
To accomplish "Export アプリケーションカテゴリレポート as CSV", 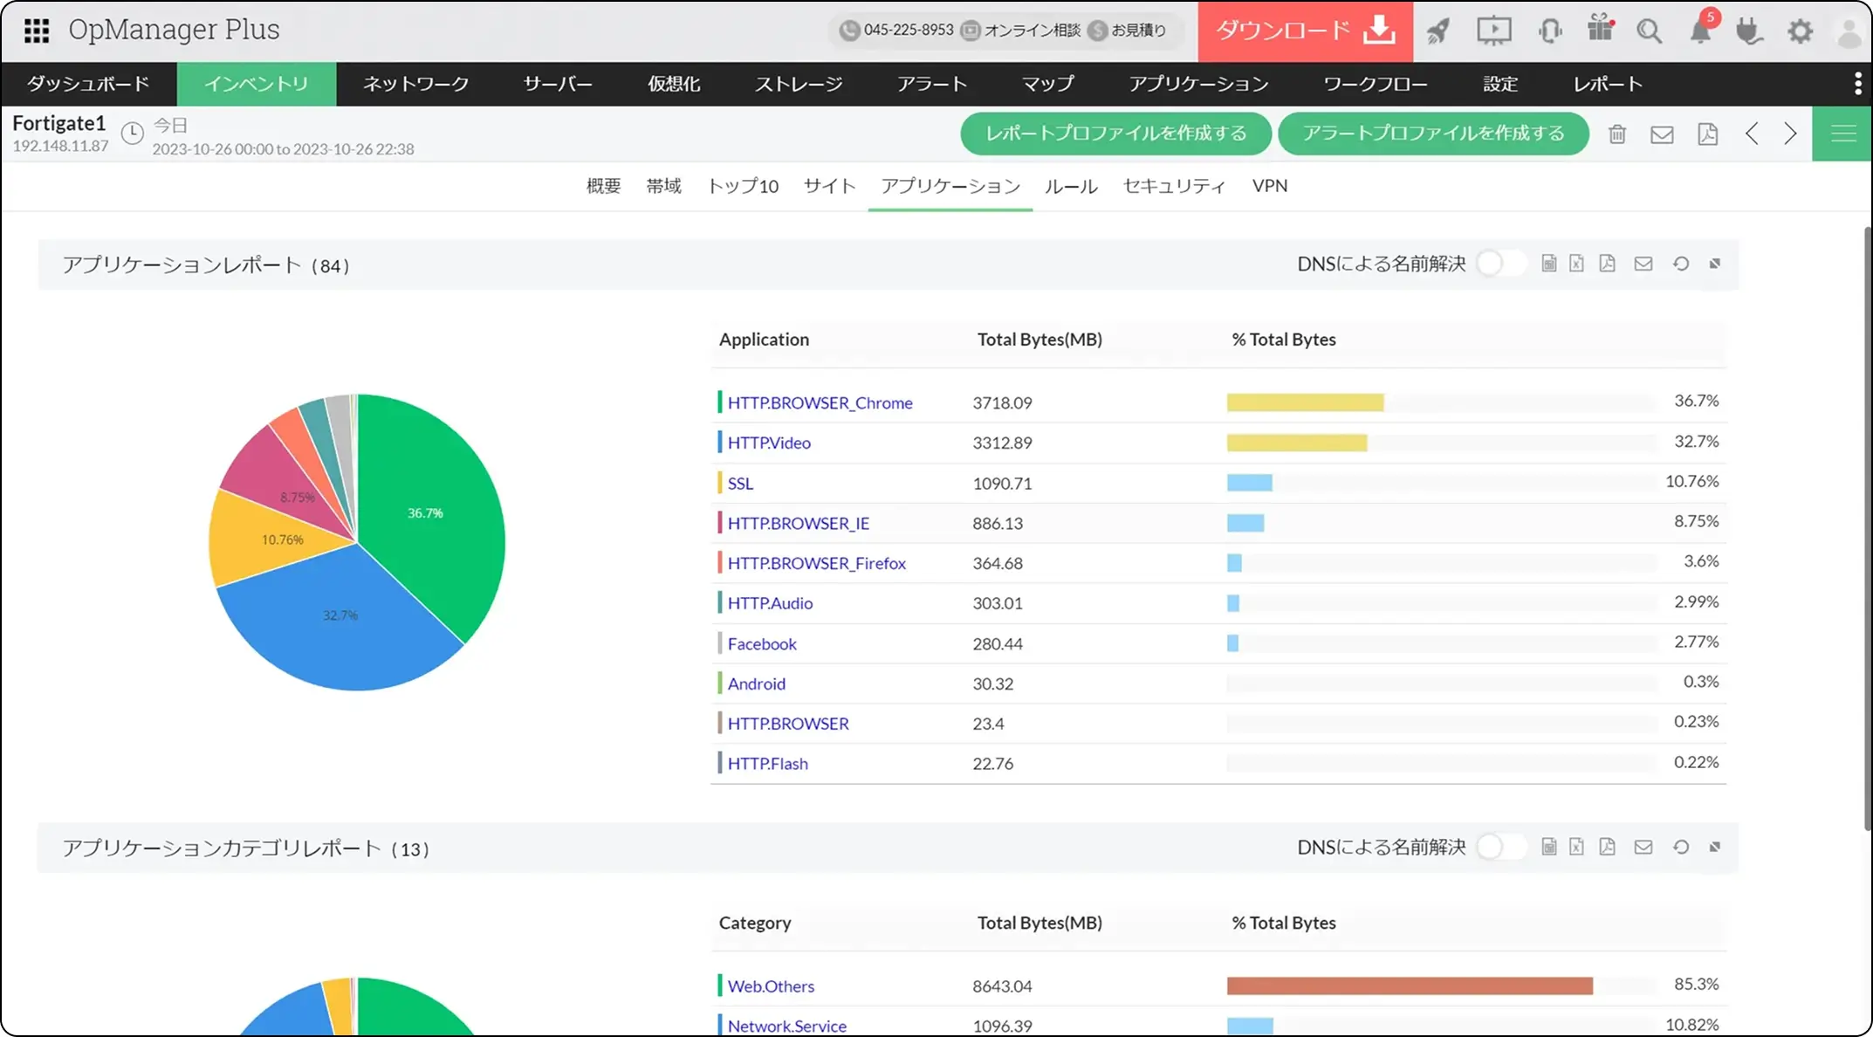I will [x=1549, y=847].
